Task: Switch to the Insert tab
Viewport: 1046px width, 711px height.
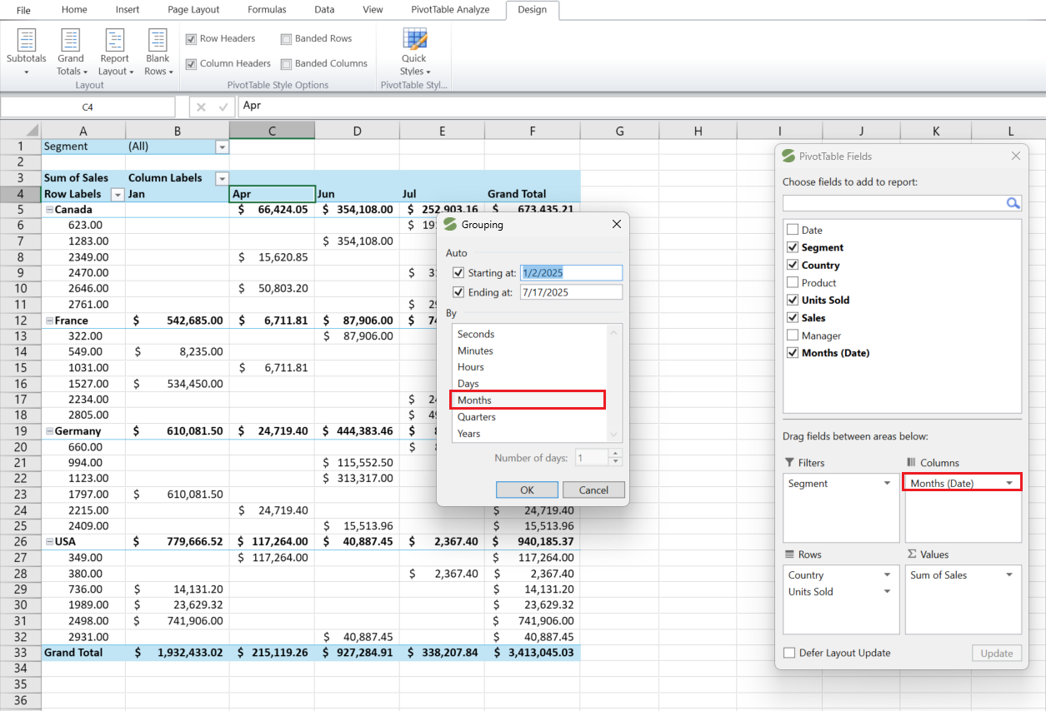Action: point(128,10)
